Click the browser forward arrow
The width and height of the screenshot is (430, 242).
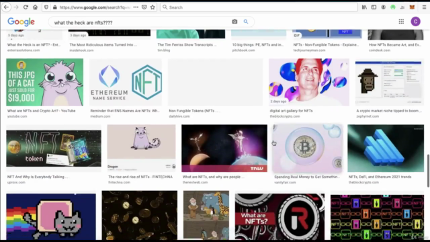click(16, 7)
